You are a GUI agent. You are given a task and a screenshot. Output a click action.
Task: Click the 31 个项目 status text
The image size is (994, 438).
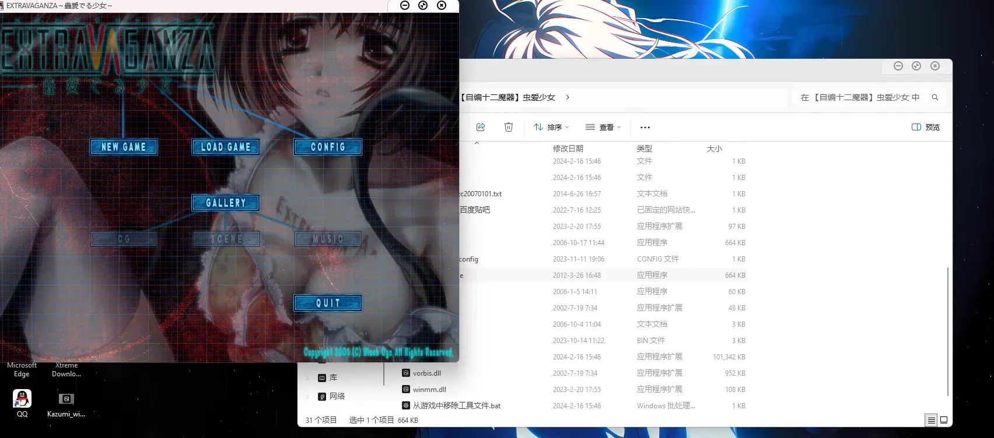coord(321,420)
